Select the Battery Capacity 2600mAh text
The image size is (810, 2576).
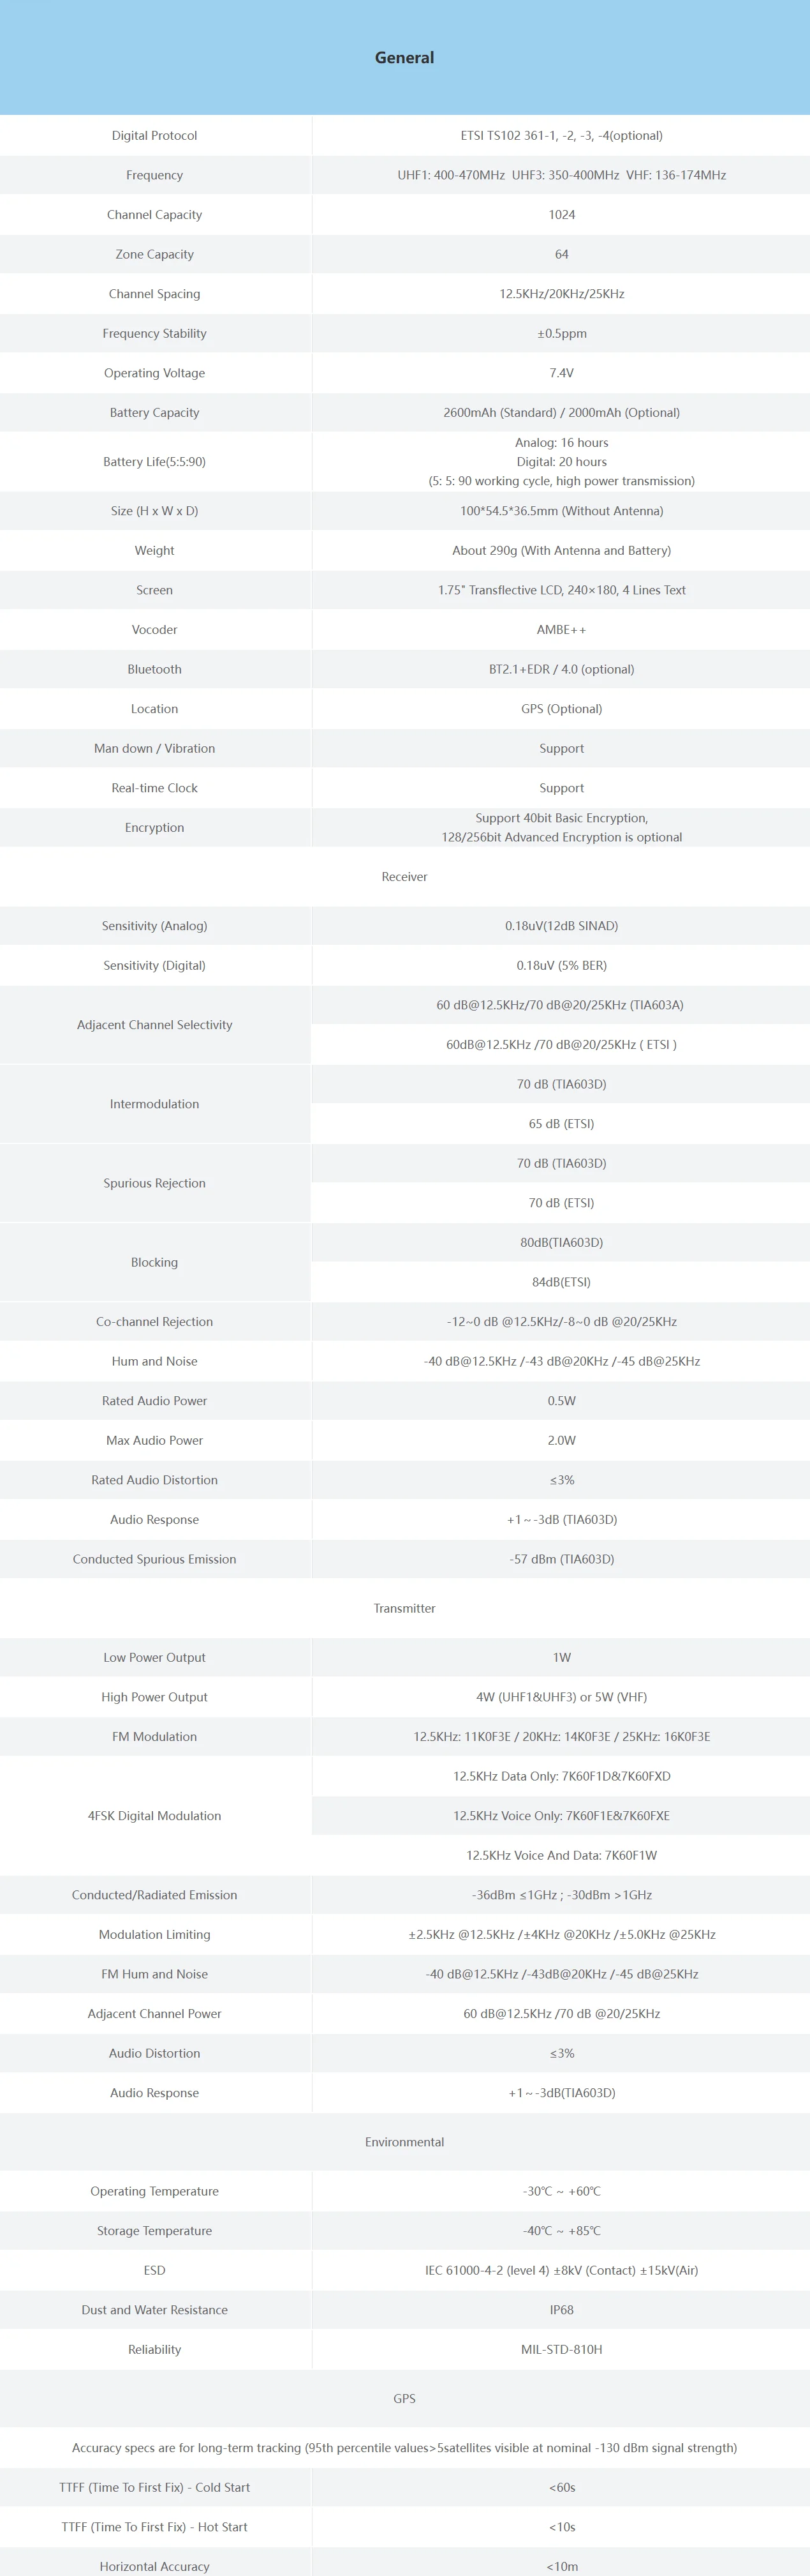point(561,412)
